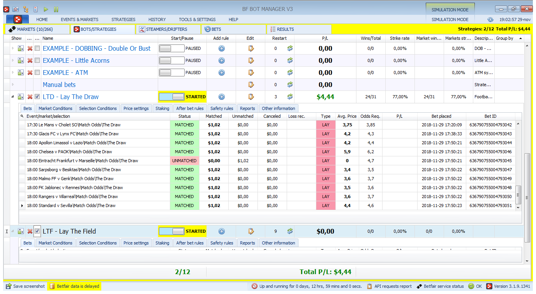
Task: Untick checkbox for LTD - Lay The Draw
Action: click(x=37, y=97)
